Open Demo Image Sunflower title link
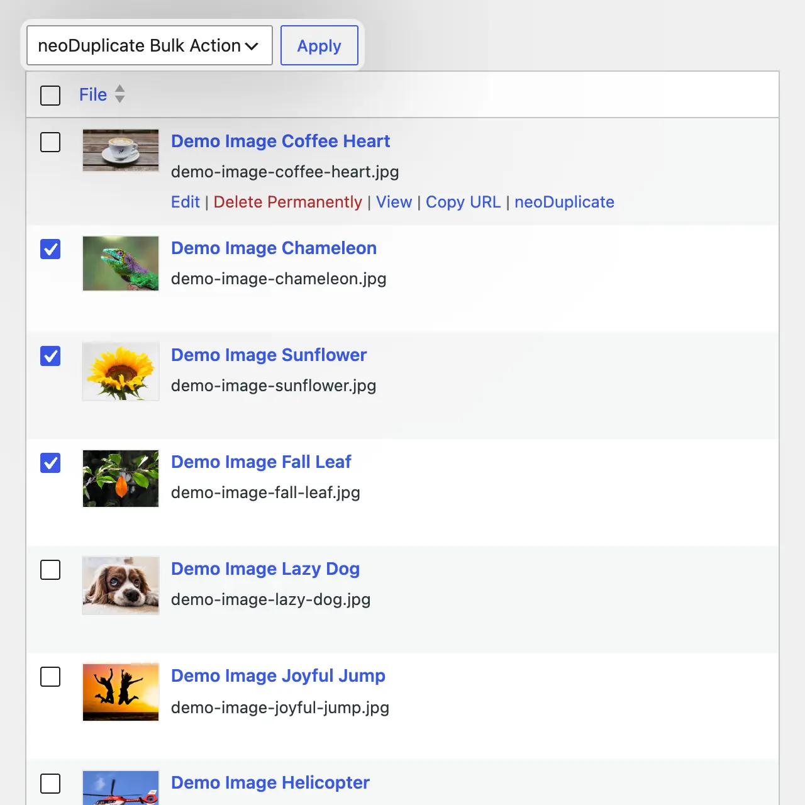Image resolution: width=805 pixels, height=805 pixels. coord(269,355)
